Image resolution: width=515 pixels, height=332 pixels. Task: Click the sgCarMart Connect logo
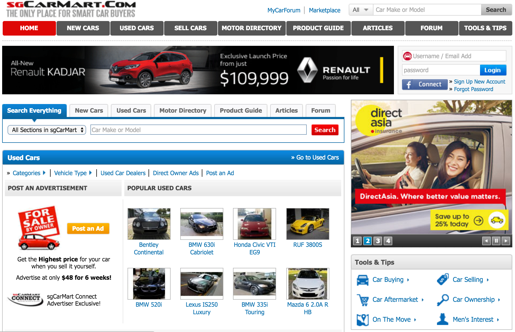point(26,299)
